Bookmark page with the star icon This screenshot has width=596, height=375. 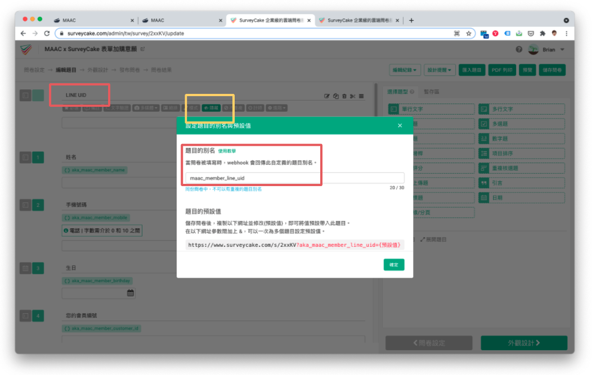pos(469,33)
